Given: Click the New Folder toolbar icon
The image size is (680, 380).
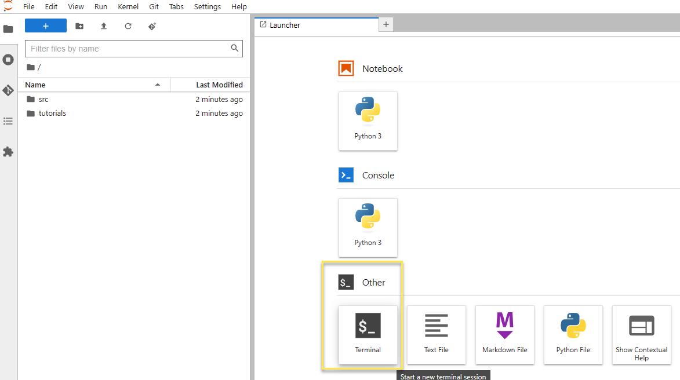Looking at the screenshot, I should pyautogui.click(x=79, y=26).
